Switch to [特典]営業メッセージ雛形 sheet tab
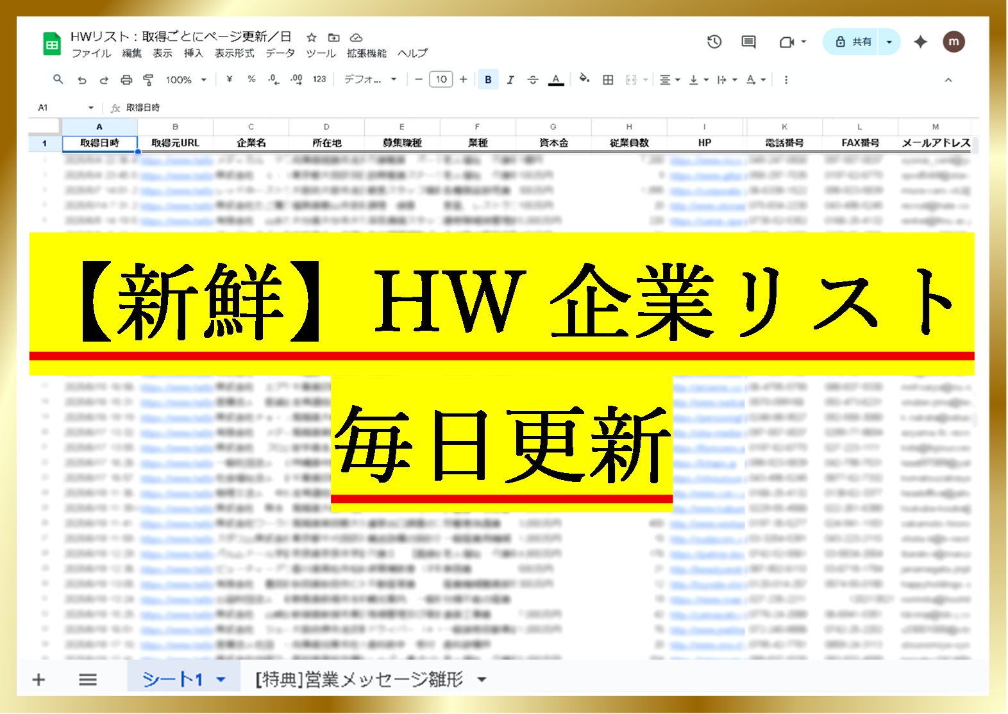1008x714 pixels. pos(359,679)
